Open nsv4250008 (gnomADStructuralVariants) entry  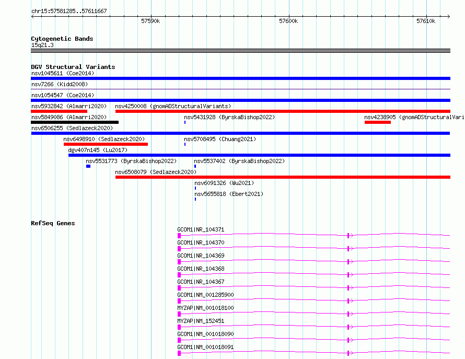(x=173, y=106)
